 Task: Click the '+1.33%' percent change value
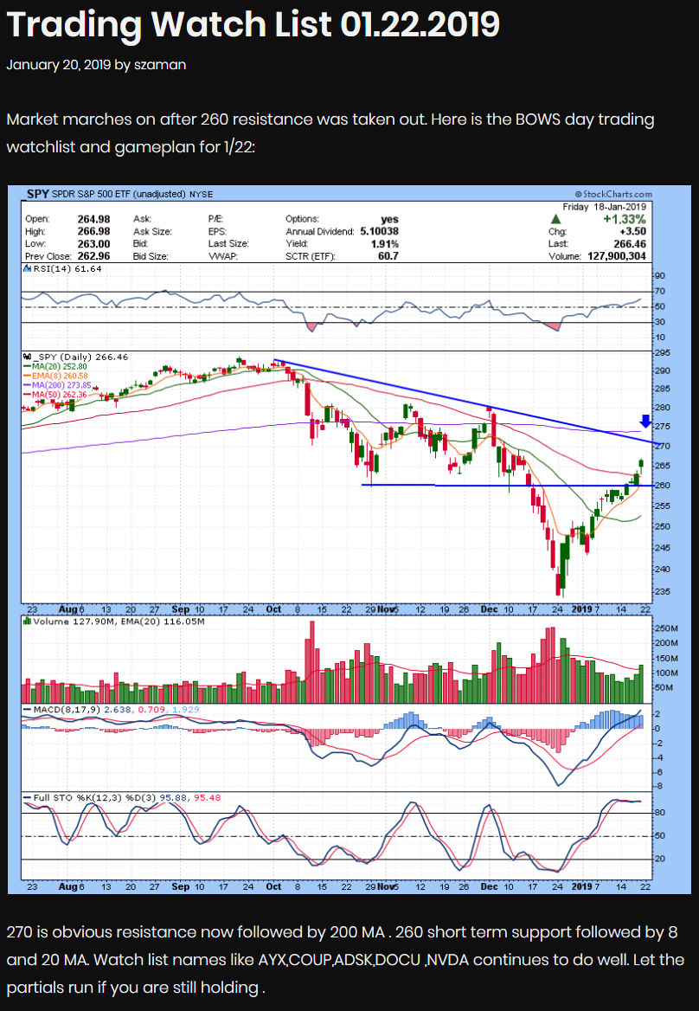[625, 219]
